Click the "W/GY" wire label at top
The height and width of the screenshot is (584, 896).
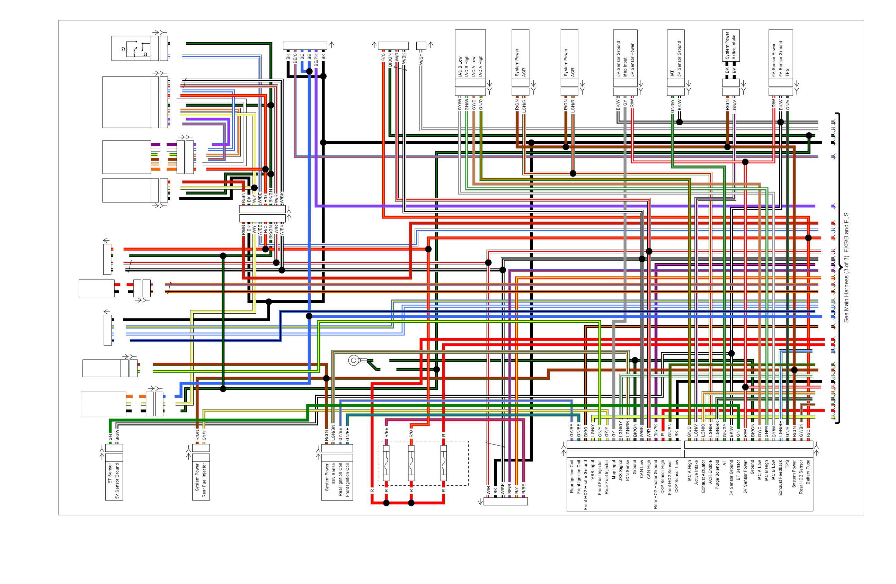pyautogui.click(x=421, y=59)
